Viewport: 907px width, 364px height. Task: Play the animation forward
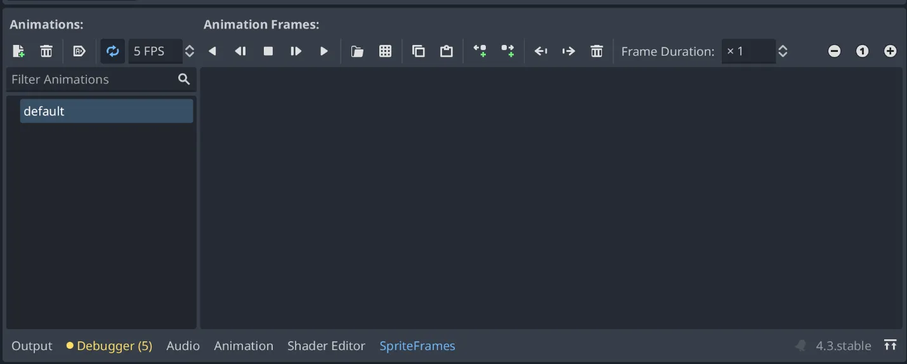tap(324, 51)
